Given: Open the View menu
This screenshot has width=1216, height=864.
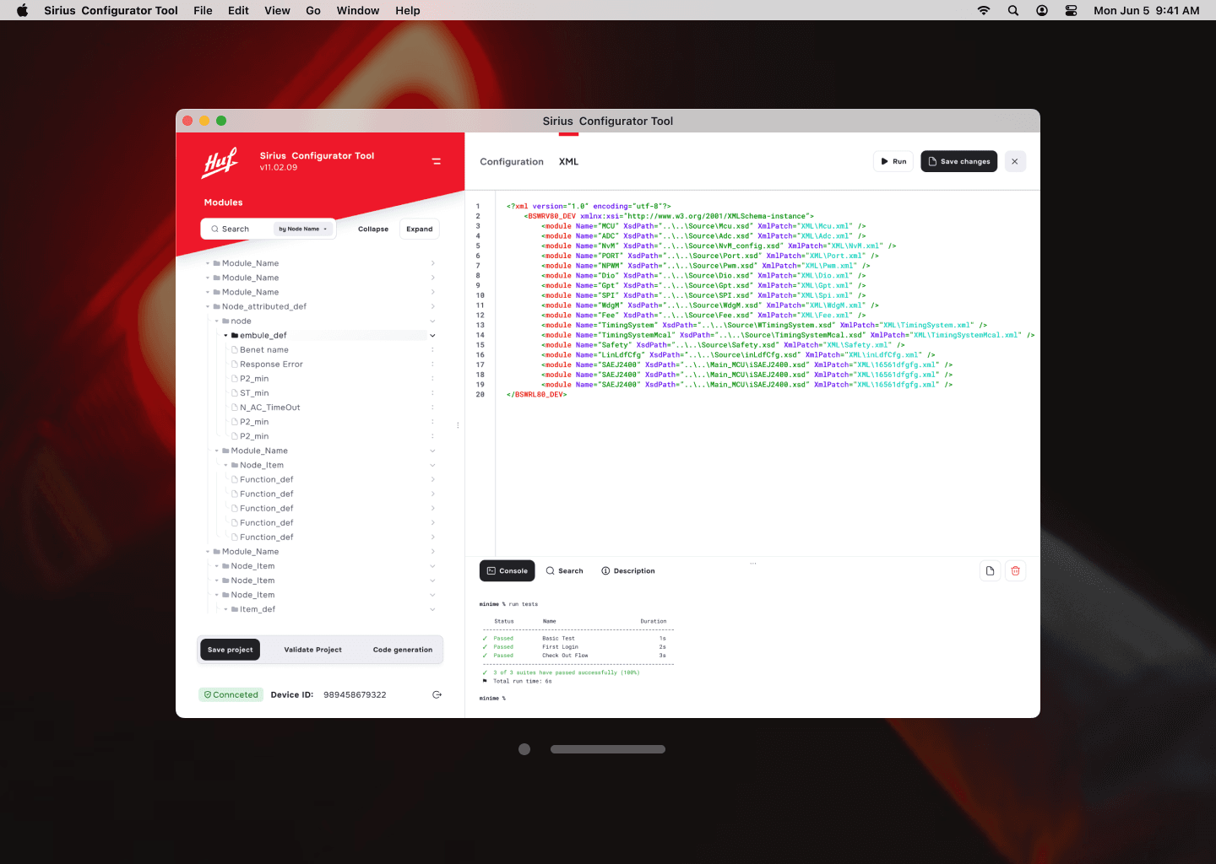Looking at the screenshot, I should (277, 10).
